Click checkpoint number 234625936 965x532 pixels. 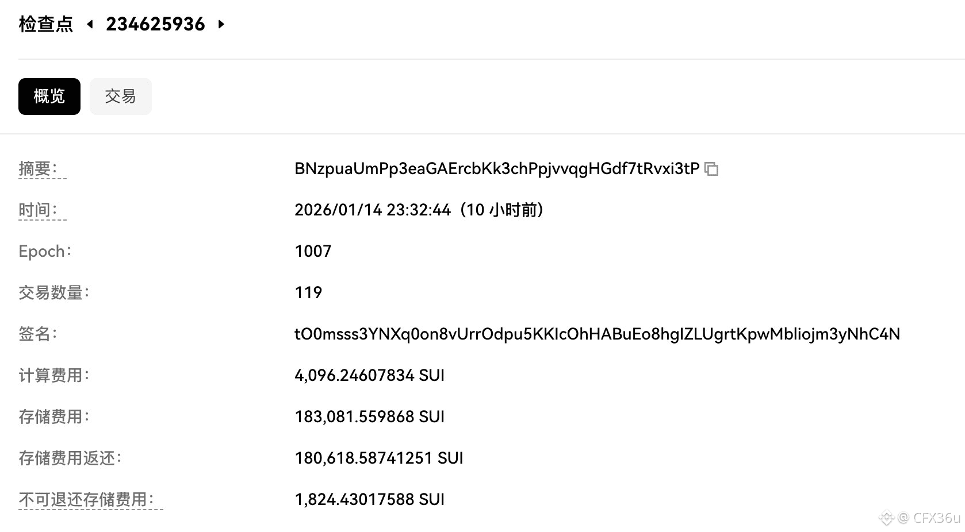155,24
